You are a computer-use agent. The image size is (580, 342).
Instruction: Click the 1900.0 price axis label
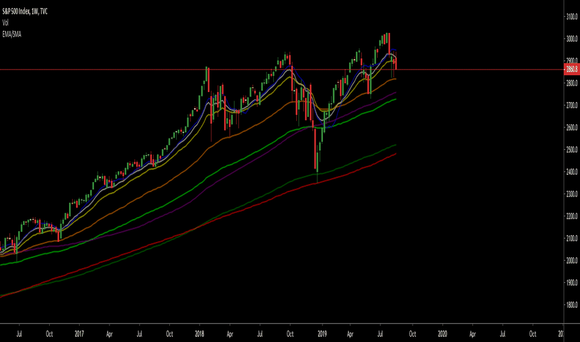click(572, 283)
